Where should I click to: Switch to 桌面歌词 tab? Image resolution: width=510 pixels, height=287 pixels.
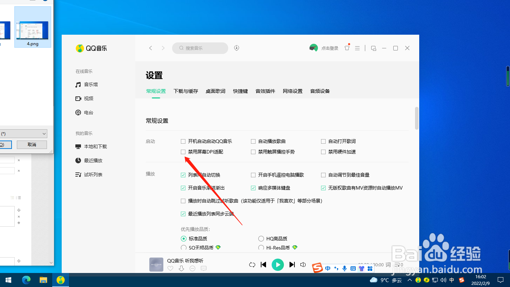coord(216,91)
